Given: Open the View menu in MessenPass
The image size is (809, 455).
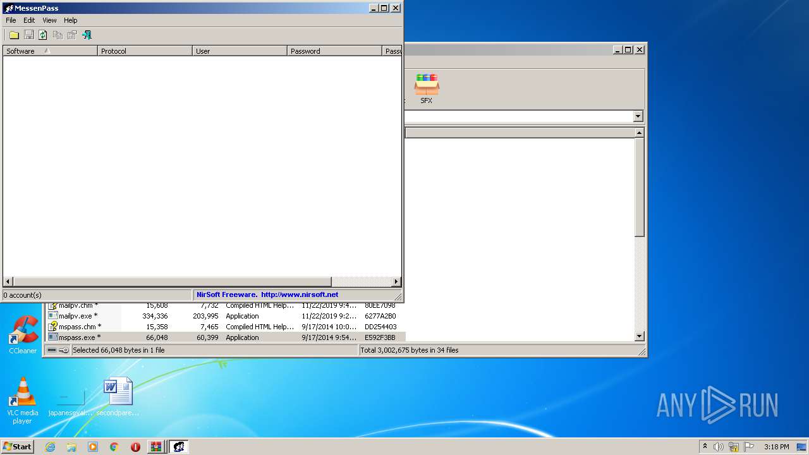Looking at the screenshot, I should point(49,20).
